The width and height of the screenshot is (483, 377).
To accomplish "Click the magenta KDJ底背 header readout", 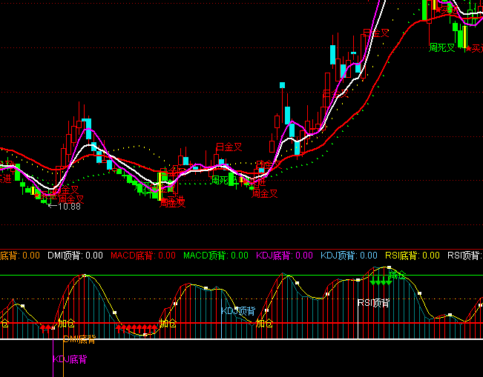I will click(x=285, y=256).
